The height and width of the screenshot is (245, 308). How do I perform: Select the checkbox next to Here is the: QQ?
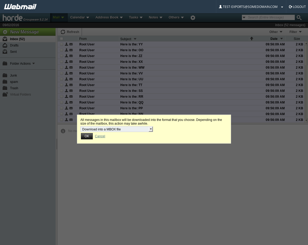pyautogui.click(x=61, y=102)
